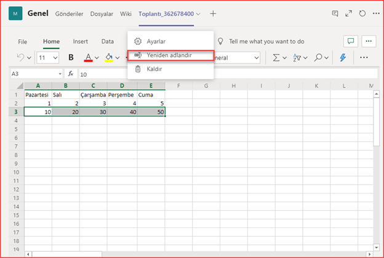
Task: Select cell Perşembe
Action: pyautogui.click(x=122, y=95)
